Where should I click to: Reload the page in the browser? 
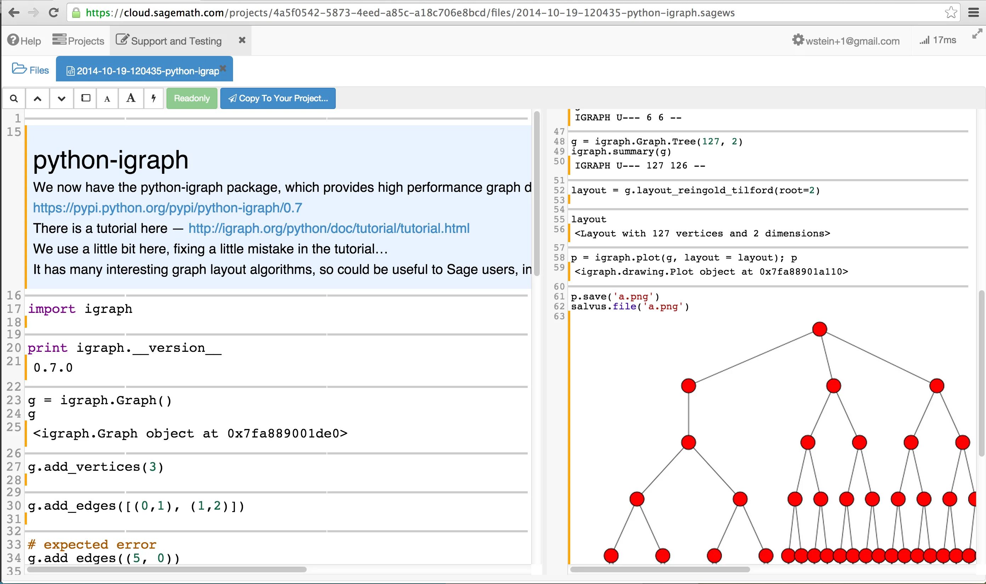pyautogui.click(x=53, y=13)
